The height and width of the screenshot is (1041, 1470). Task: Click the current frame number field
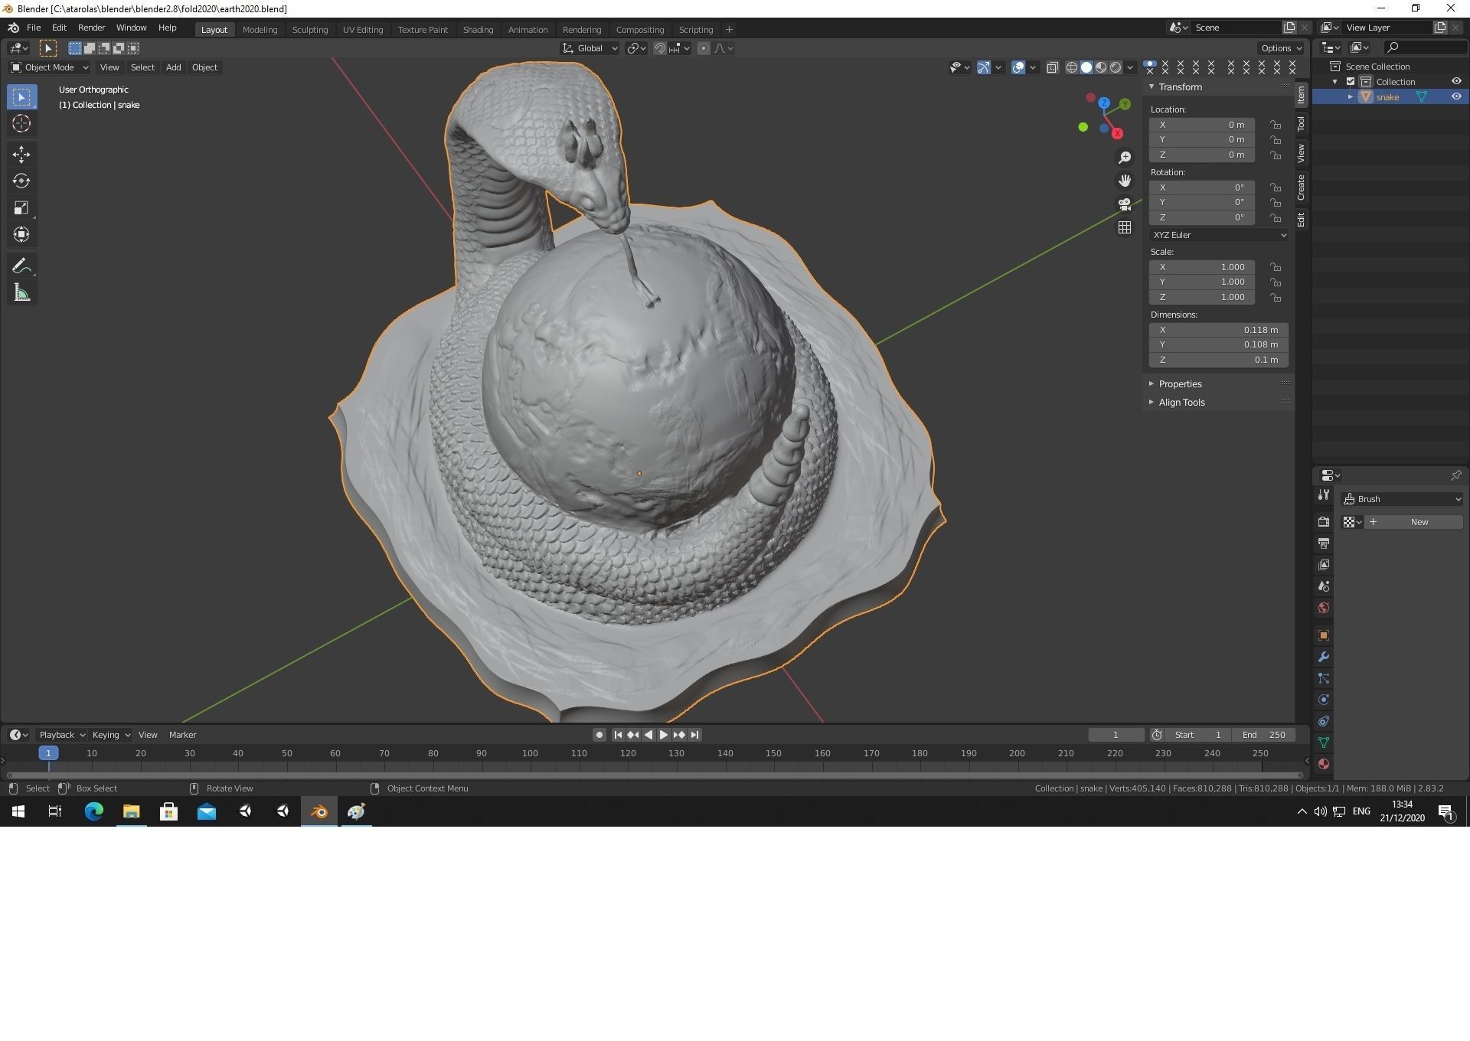click(1116, 735)
